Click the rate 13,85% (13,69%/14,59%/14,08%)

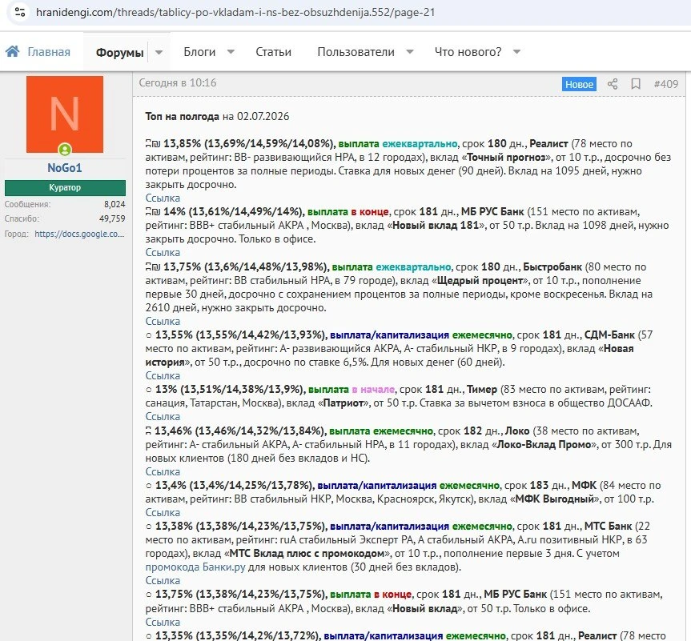[250, 143]
